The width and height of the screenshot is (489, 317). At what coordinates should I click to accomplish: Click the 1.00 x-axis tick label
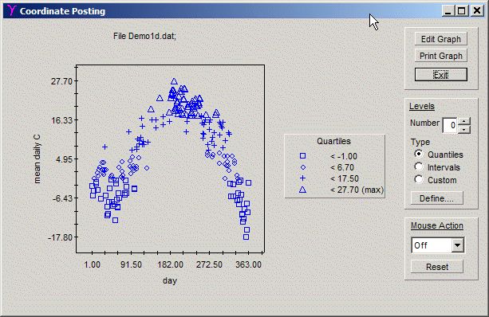pyautogui.click(x=92, y=264)
